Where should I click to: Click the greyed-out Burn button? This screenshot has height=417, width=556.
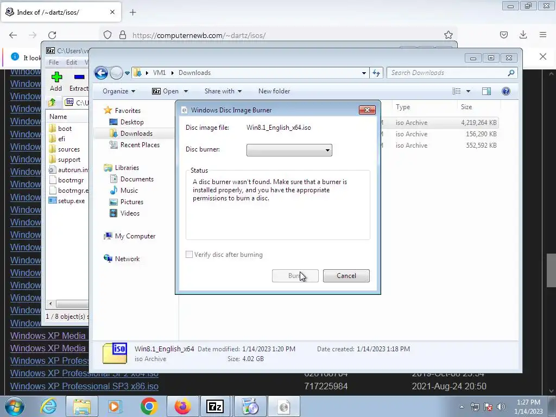295,275
